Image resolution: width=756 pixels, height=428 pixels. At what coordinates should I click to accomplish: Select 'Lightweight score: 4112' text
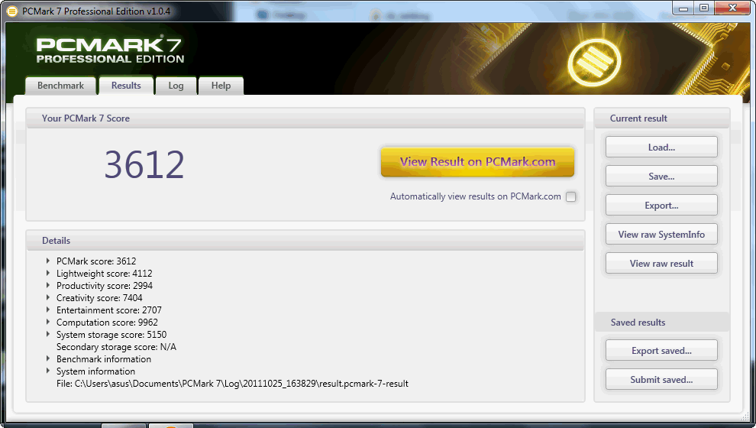click(x=104, y=274)
